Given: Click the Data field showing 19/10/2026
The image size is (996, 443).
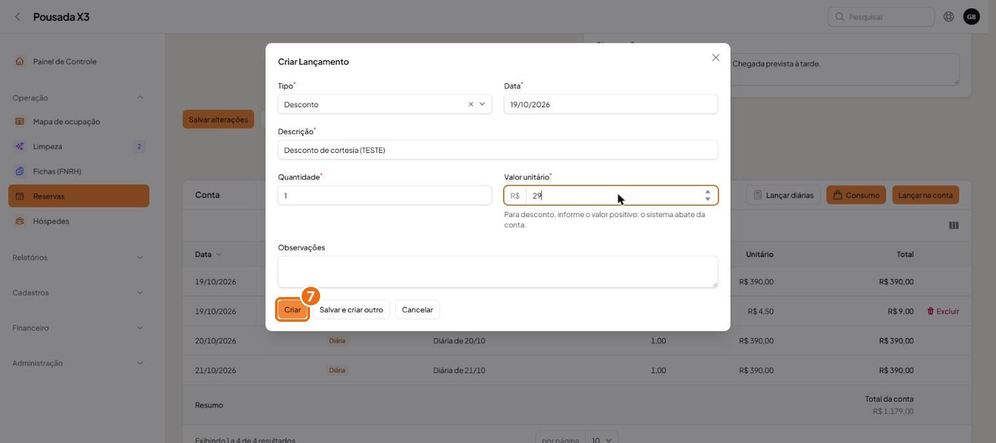Looking at the screenshot, I should [611, 104].
